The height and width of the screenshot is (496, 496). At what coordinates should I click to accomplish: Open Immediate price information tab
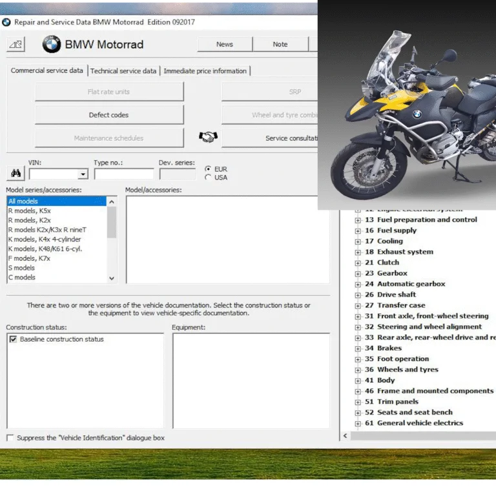[205, 71]
